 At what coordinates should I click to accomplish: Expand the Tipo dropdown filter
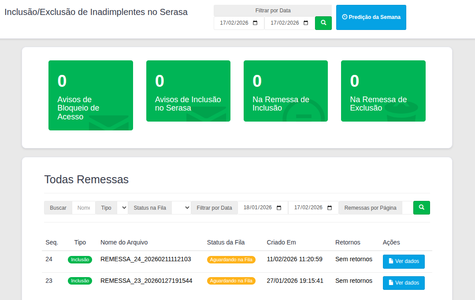(122, 208)
